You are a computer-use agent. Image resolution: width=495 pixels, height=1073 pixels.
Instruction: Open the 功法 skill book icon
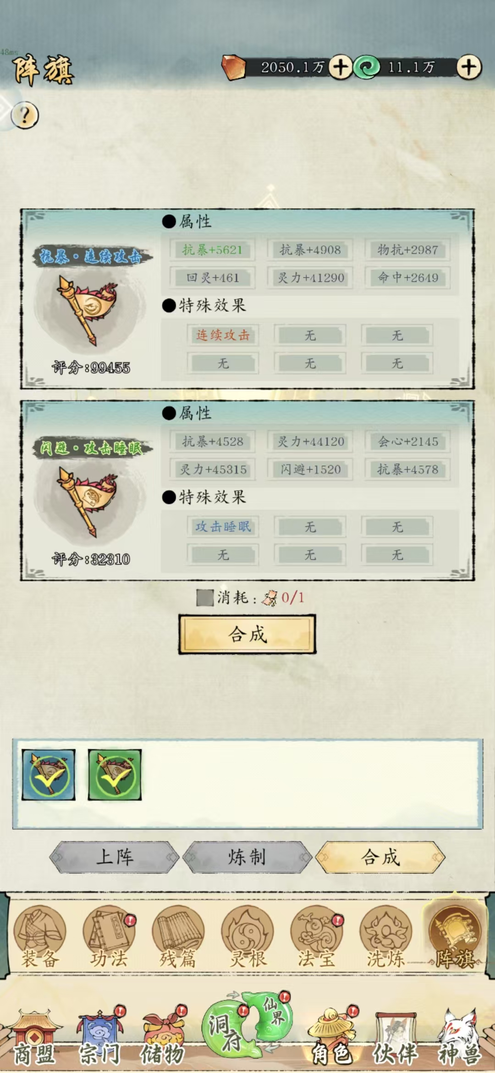[109, 936]
